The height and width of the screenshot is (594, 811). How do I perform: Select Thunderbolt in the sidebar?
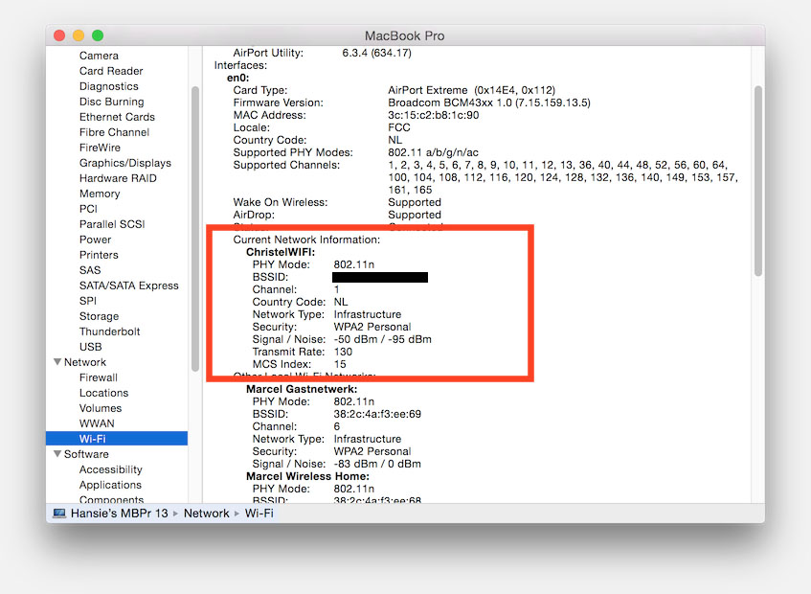[x=110, y=331]
